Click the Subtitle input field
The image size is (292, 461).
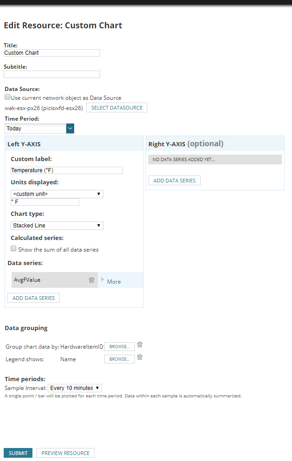point(52,74)
